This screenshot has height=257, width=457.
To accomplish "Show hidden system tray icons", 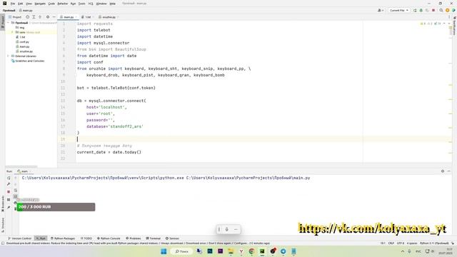I will [x=403, y=251].
